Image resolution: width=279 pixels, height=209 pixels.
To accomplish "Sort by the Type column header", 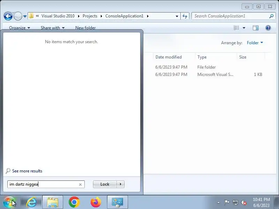I will click(202, 57).
